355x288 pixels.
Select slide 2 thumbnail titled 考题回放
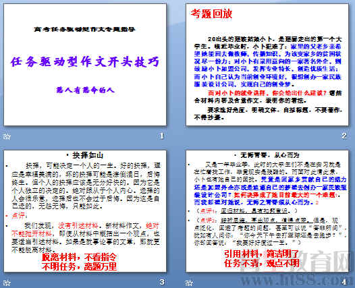pyautogui.click(x=267, y=65)
